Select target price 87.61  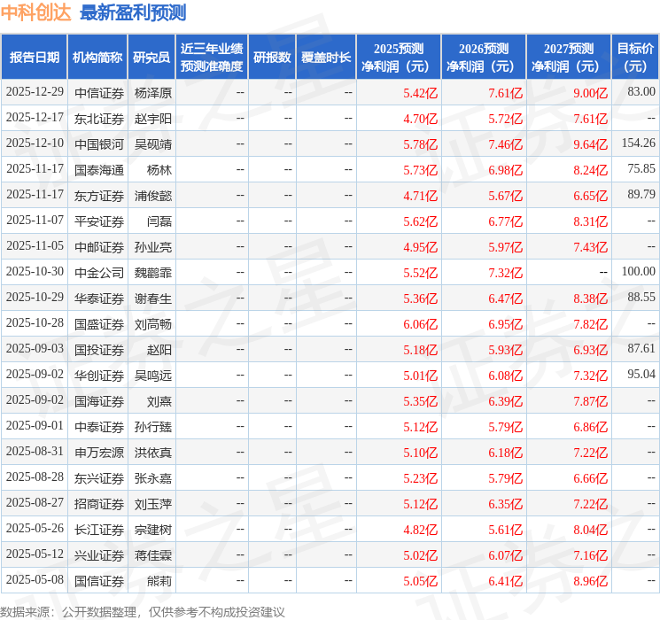[x=641, y=348]
